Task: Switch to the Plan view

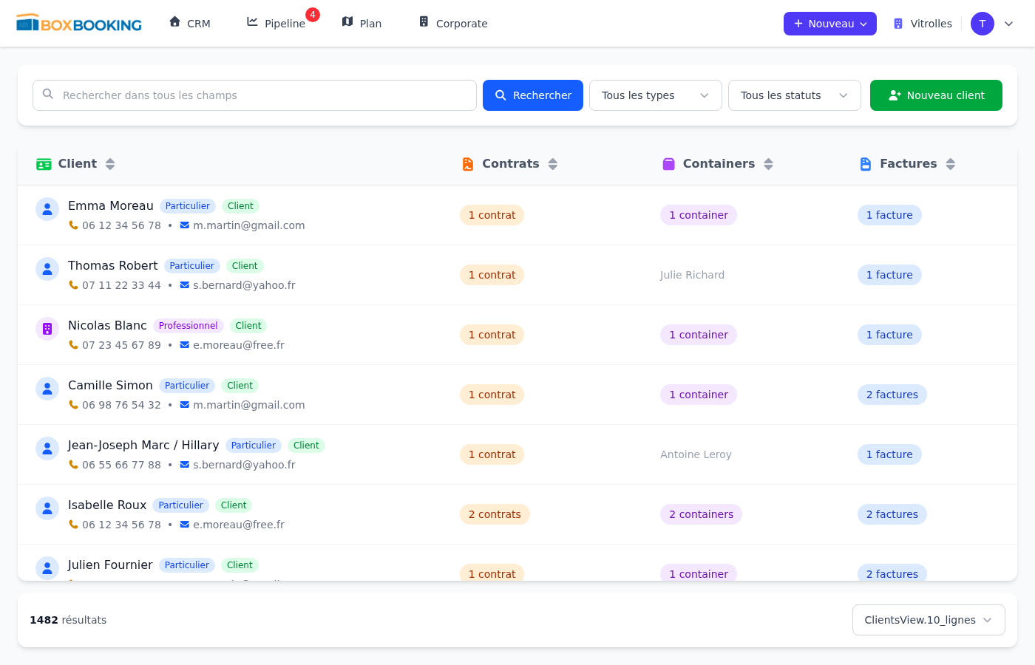Action: coord(362,24)
